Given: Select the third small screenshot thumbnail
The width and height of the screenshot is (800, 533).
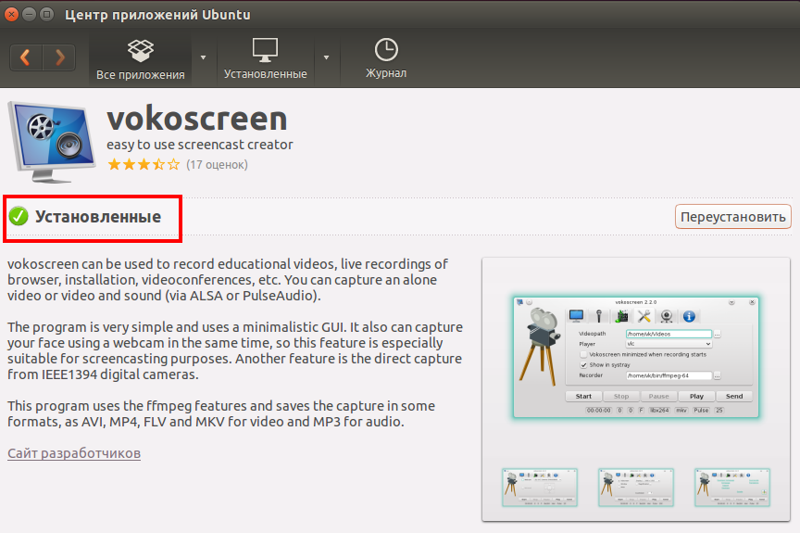Looking at the screenshot, I should click(732, 488).
